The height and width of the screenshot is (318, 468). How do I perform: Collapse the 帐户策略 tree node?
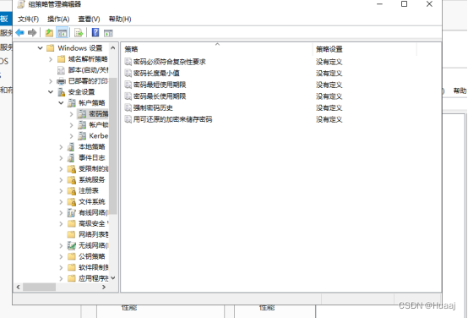(61, 103)
